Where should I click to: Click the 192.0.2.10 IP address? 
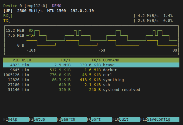pos(82,11)
